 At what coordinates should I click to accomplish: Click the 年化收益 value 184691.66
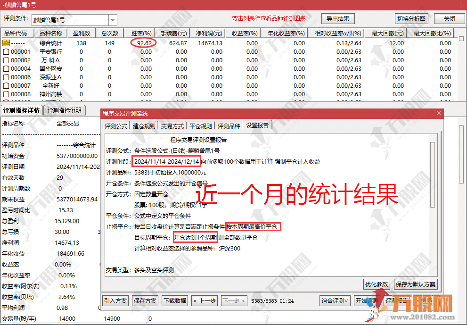point(71,253)
